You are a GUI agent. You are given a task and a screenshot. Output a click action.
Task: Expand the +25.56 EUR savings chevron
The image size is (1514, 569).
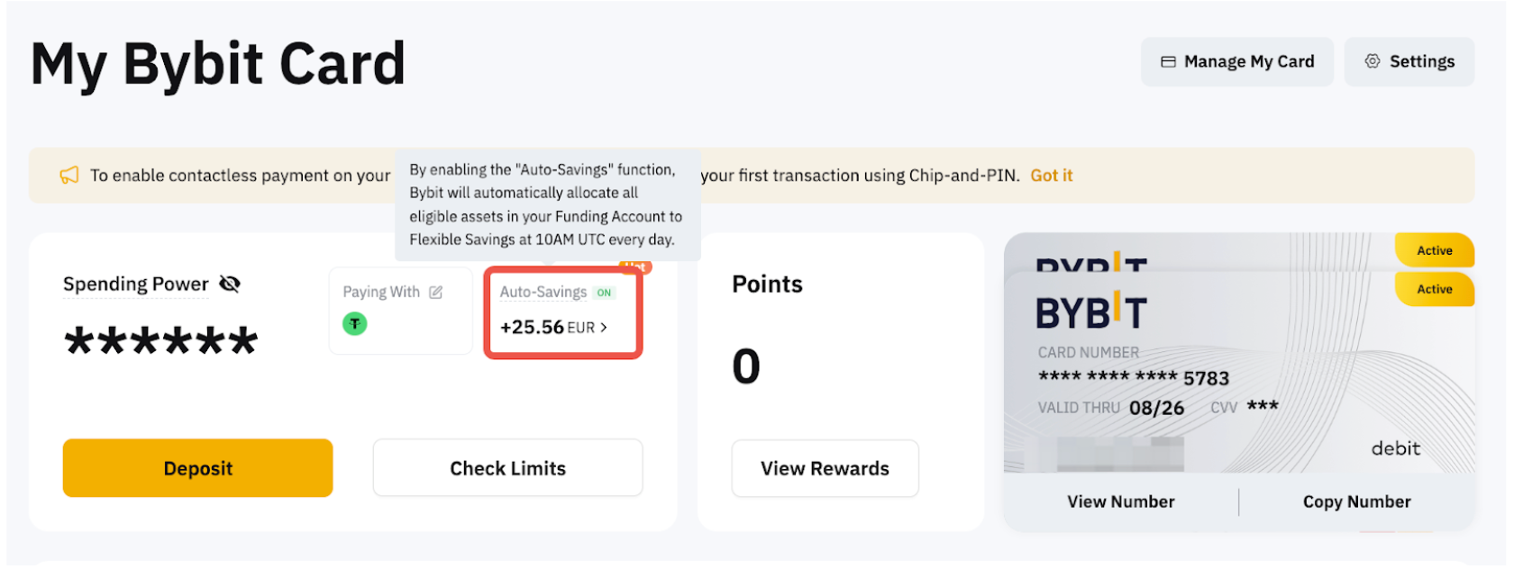tap(604, 328)
